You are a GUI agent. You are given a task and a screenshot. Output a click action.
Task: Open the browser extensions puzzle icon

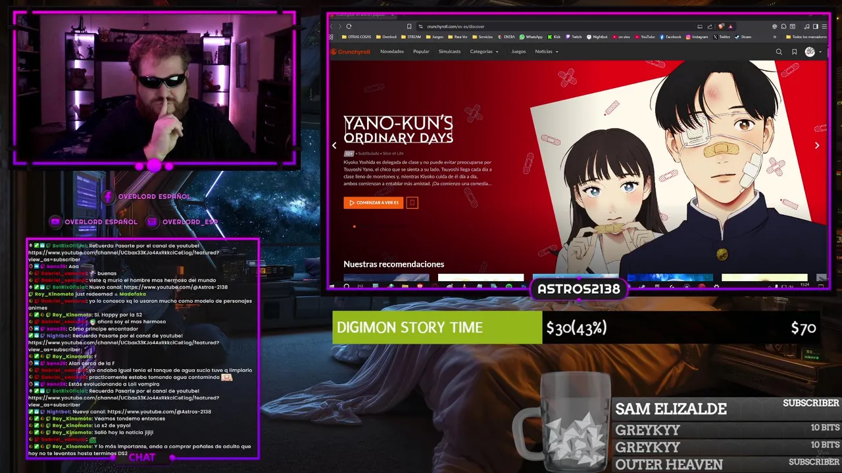(783, 26)
